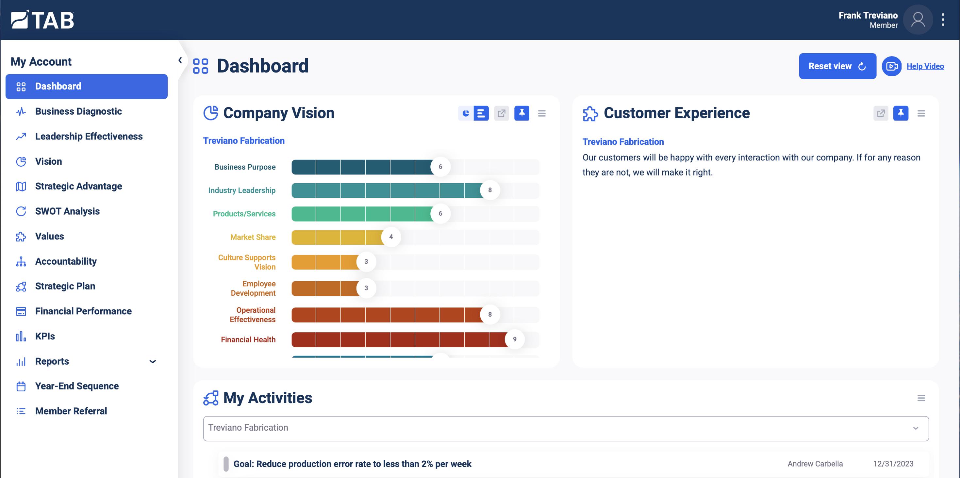
Task: Click the Reset view button
Action: coord(837,66)
